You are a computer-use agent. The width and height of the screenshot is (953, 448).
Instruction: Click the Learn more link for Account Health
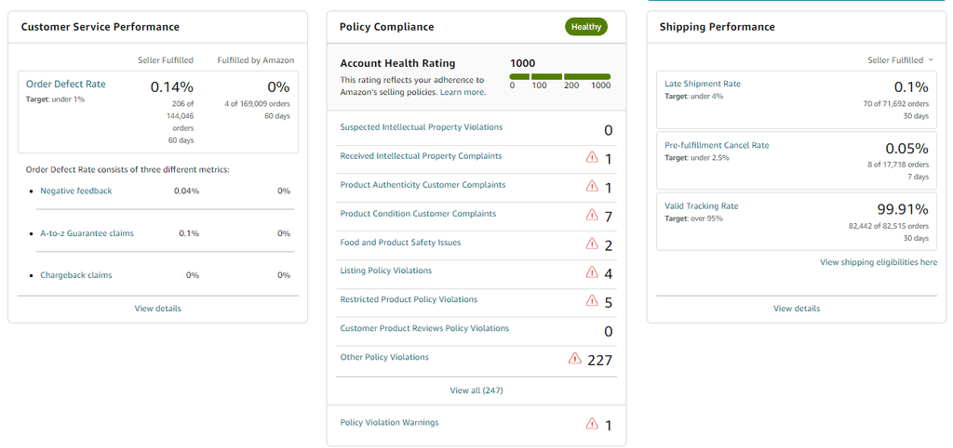[463, 92]
